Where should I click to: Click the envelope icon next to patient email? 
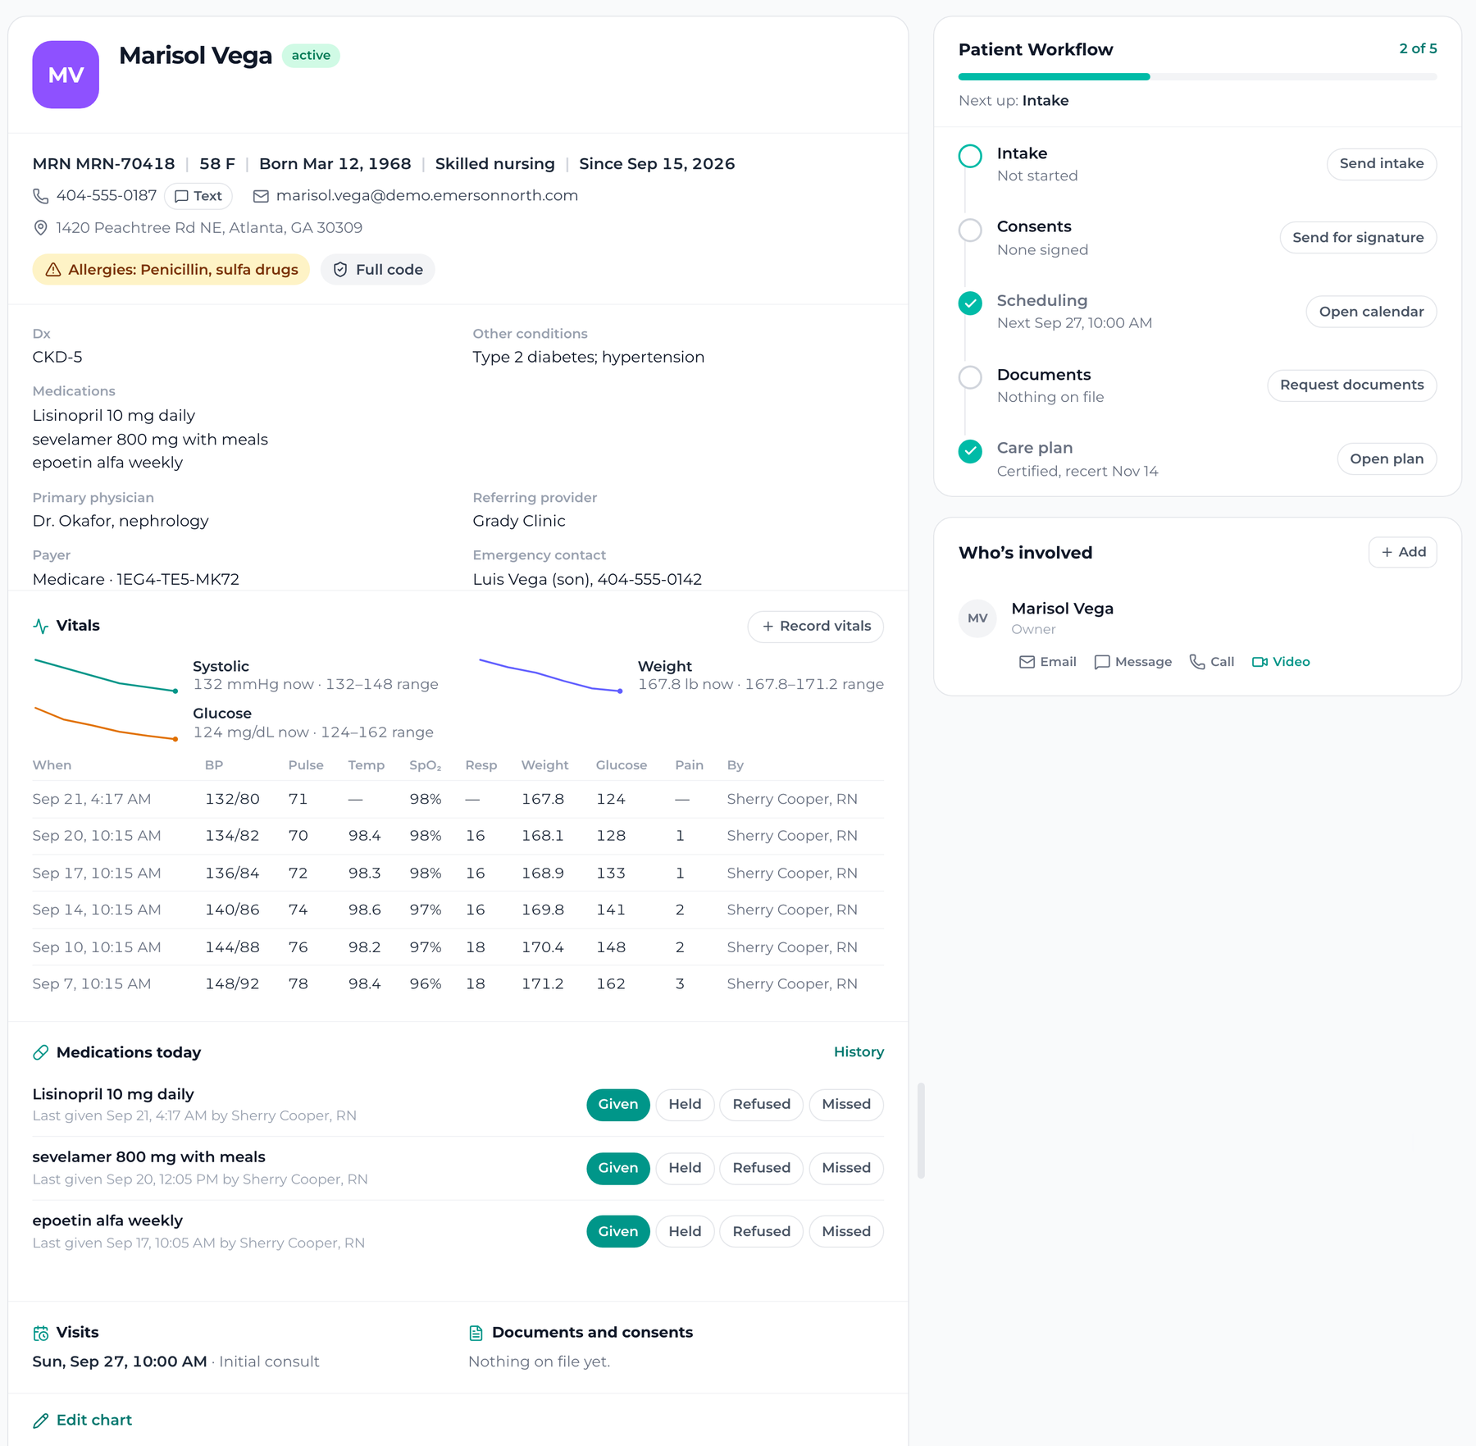tap(261, 196)
